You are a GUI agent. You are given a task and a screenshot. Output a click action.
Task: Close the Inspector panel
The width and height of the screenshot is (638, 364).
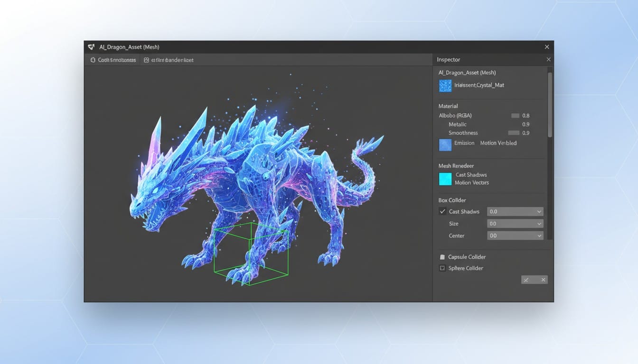pyautogui.click(x=548, y=60)
